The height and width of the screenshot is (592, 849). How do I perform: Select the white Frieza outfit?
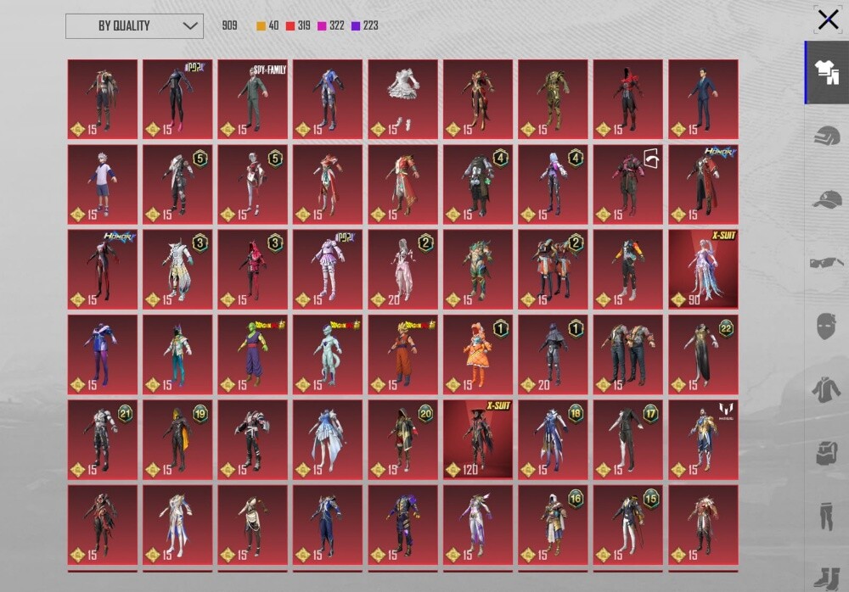(328, 355)
